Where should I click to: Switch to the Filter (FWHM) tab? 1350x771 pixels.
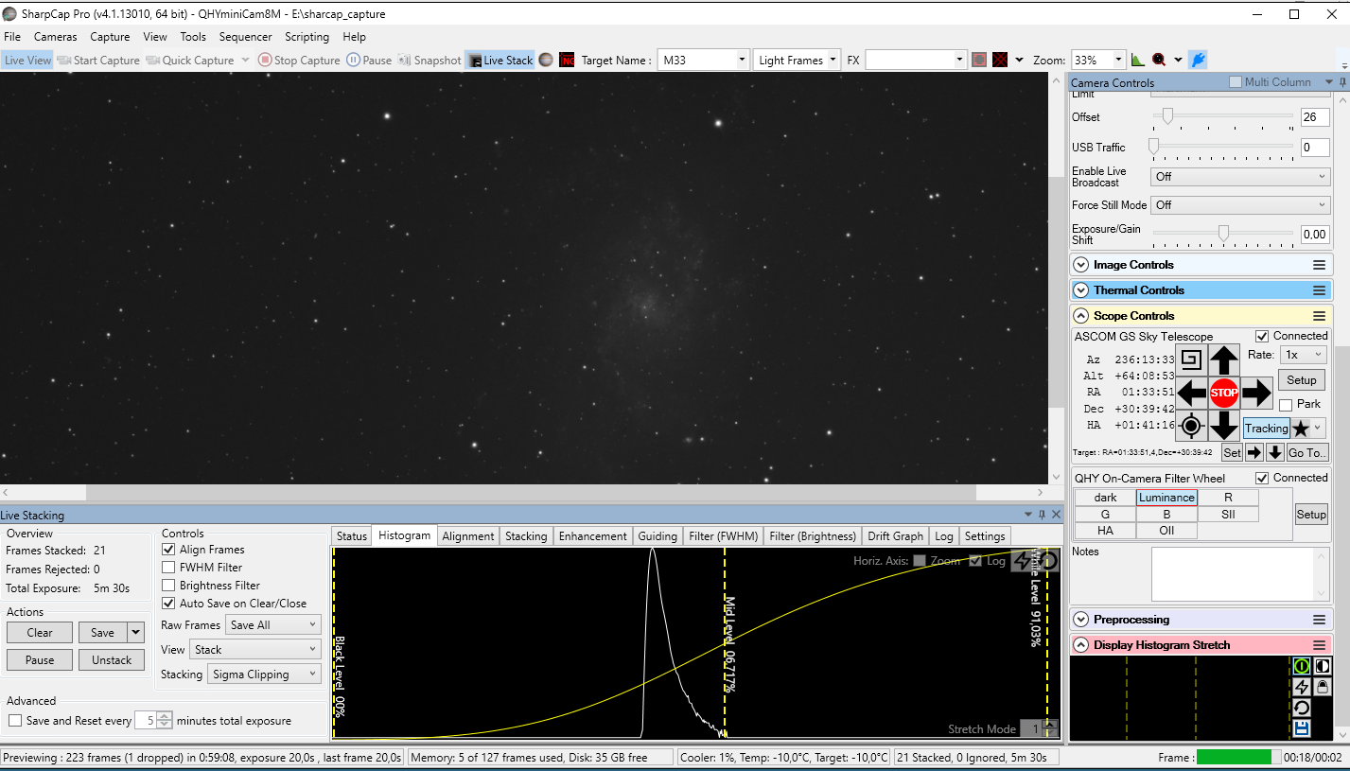coord(724,536)
